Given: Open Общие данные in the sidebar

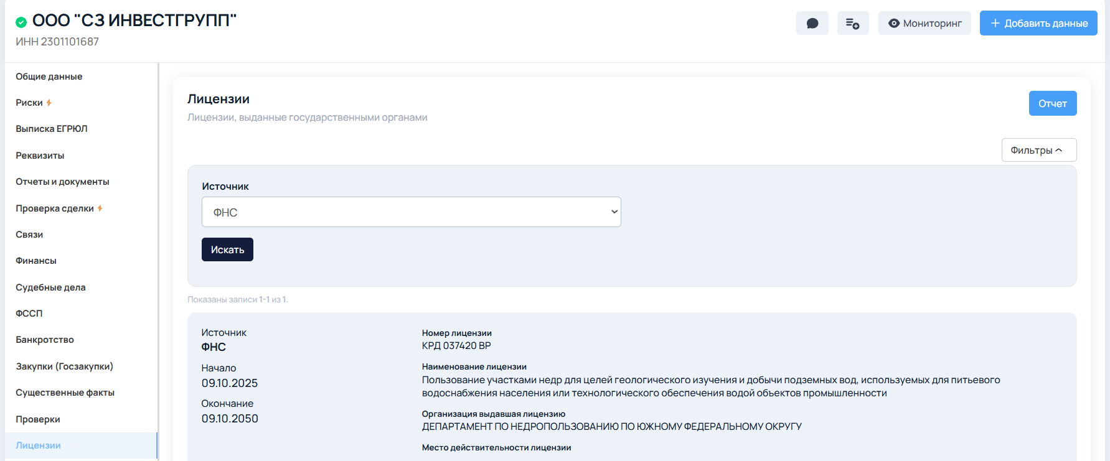Looking at the screenshot, I should coord(49,77).
